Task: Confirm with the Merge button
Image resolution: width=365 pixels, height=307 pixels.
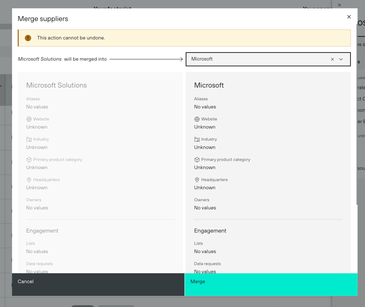Action: pos(271,285)
